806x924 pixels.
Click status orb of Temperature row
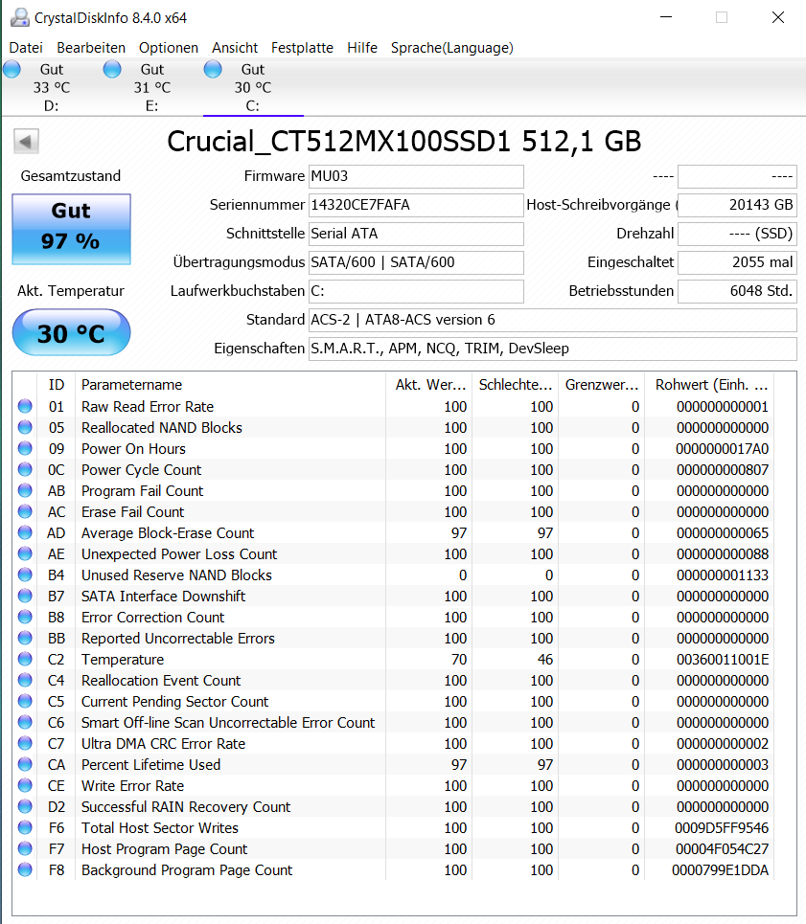25,660
